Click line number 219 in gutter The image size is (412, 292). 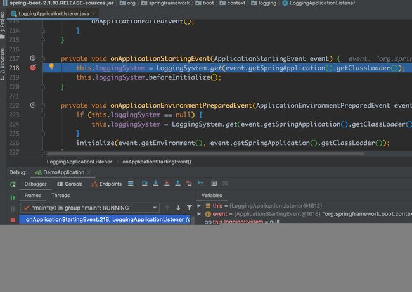tap(14, 77)
